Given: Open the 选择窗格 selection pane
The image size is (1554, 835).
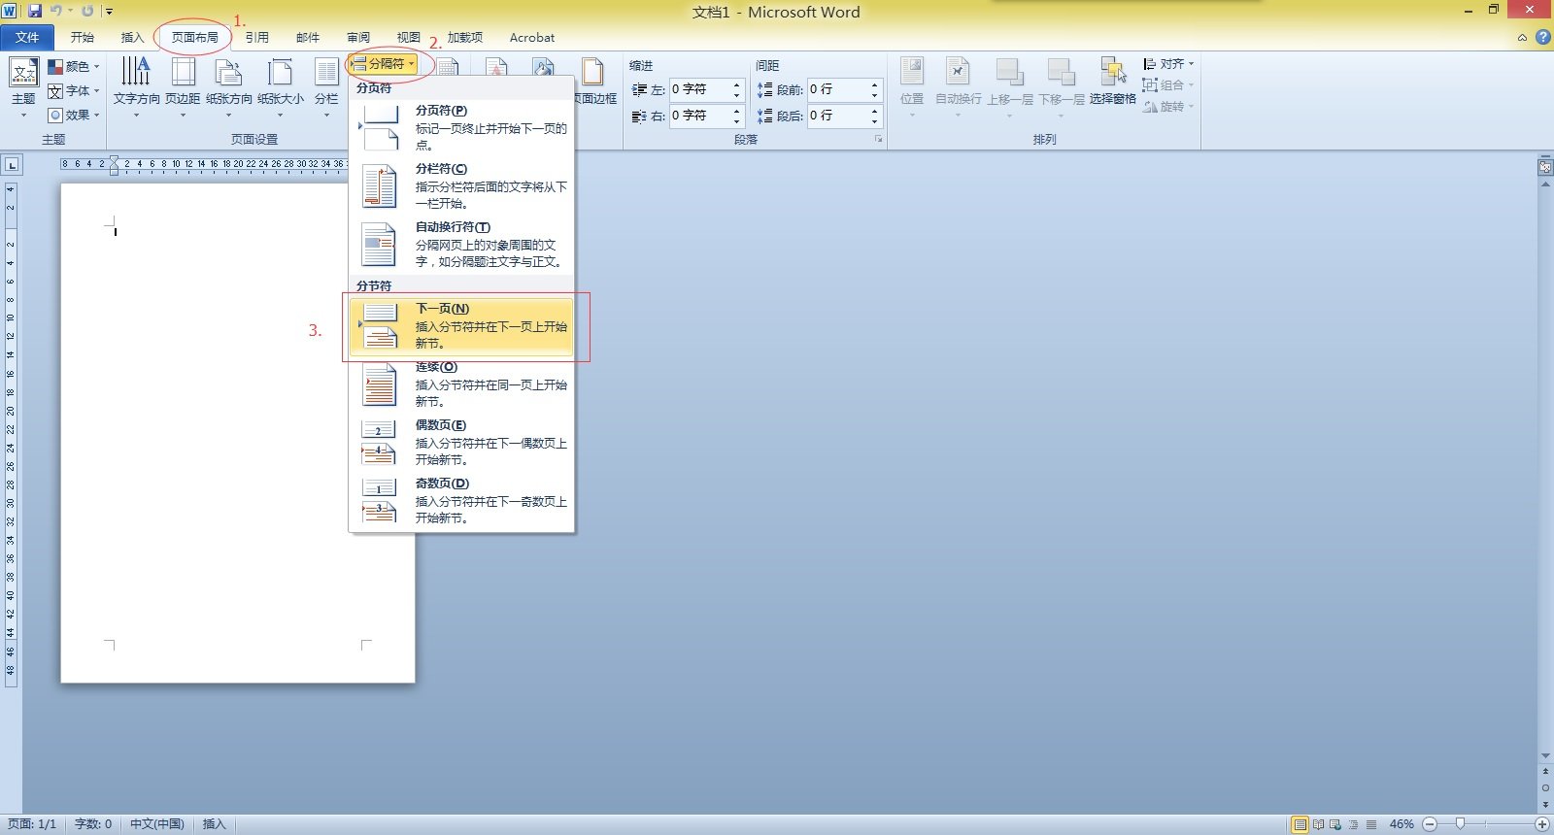Looking at the screenshot, I should coord(1113,83).
